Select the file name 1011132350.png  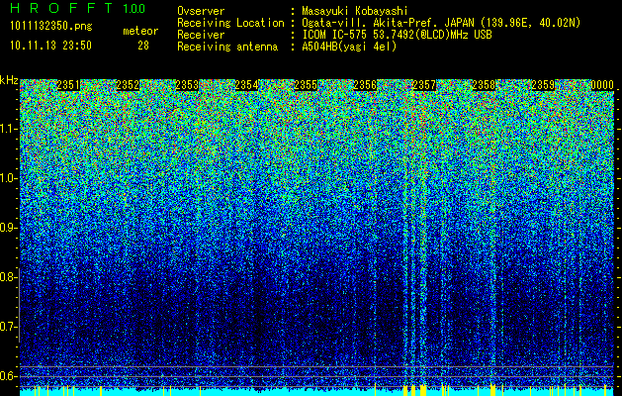(x=51, y=26)
